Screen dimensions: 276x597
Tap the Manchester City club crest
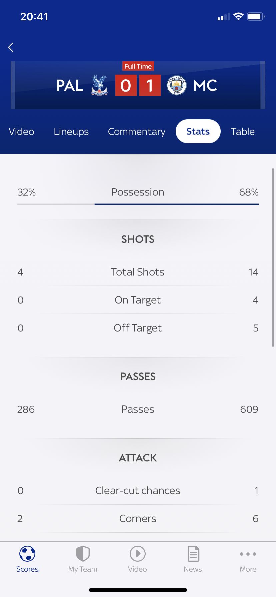point(177,86)
